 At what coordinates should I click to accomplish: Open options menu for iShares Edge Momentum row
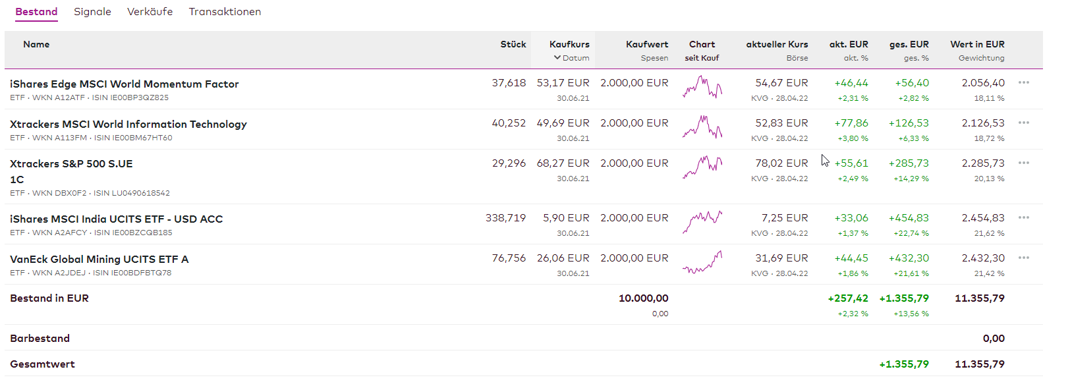(x=1023, y=83)
